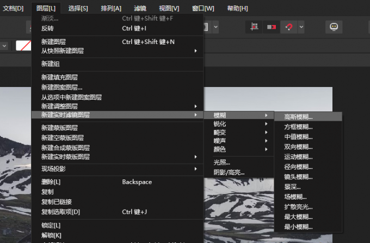Open the 选择[S] menu
This screenshot has height=243, width=370.
(78, 9)
